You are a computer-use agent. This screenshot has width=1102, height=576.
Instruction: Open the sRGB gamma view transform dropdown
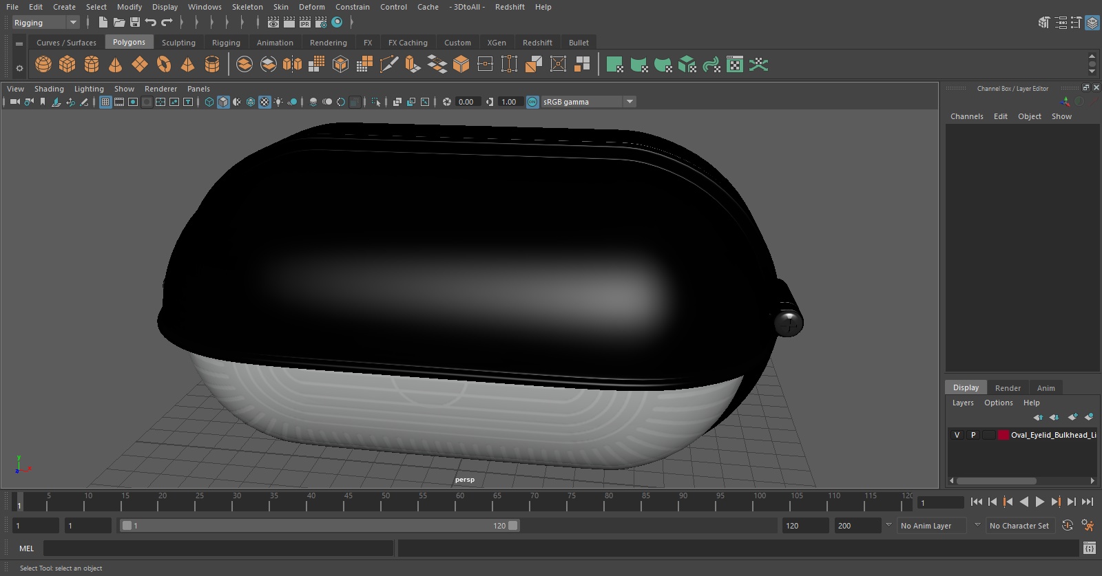tap(588, 102)
